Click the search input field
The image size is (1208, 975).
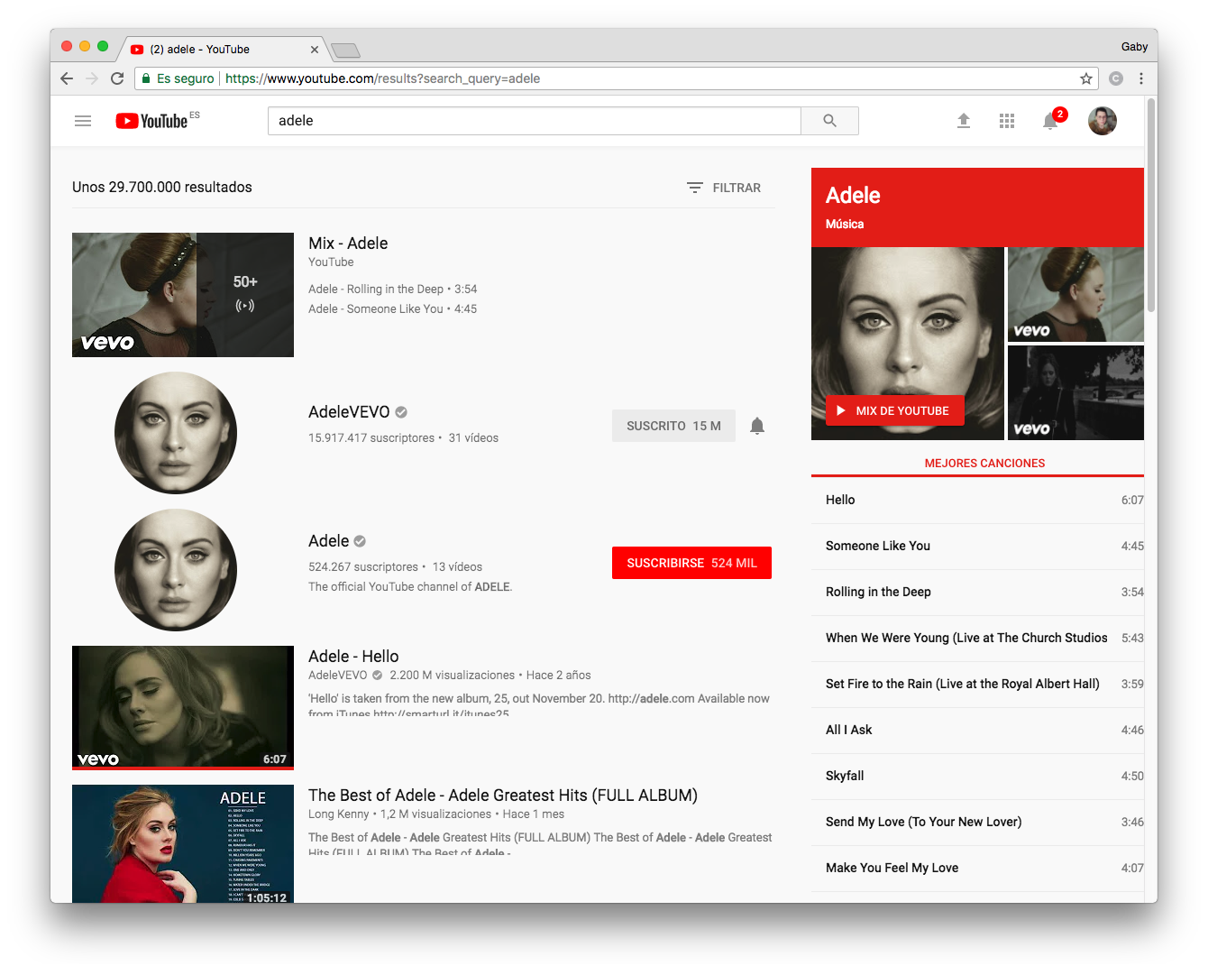[x=534, y=121]
